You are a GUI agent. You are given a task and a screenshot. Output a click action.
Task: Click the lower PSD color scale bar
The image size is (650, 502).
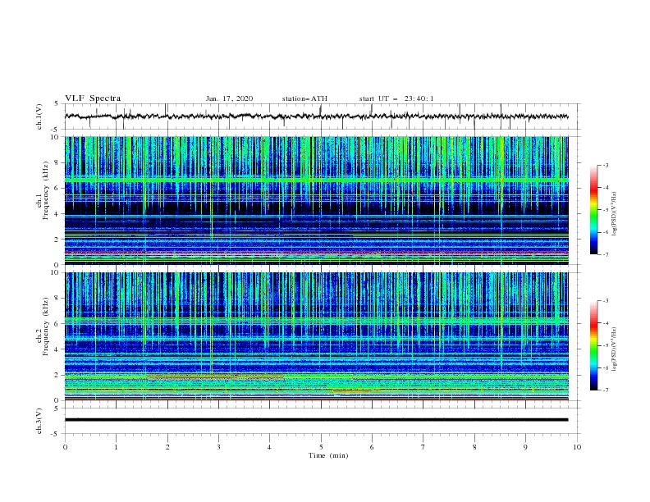593,345
